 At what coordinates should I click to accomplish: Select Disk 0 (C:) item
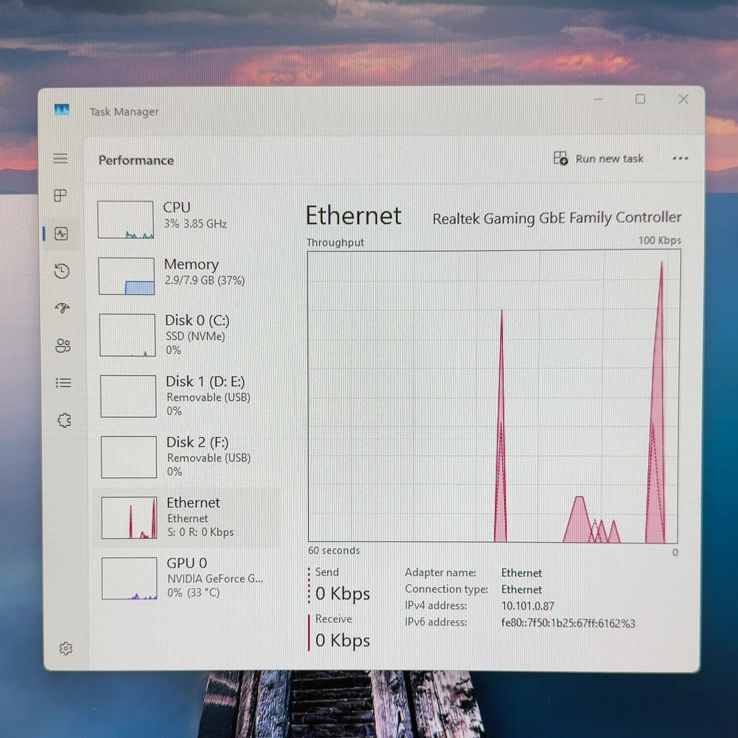pyautogui.click(x=186, y=335)
